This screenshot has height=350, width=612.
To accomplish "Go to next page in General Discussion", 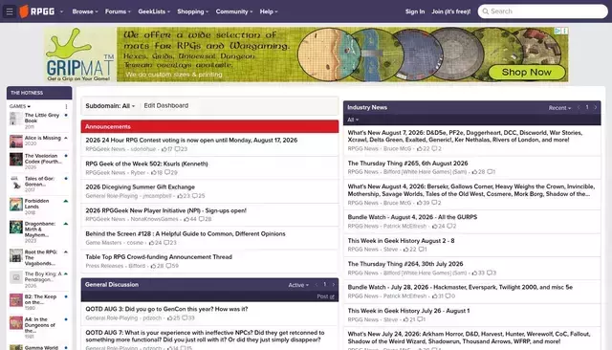I will pyautogui.click(x=334, y=285).
